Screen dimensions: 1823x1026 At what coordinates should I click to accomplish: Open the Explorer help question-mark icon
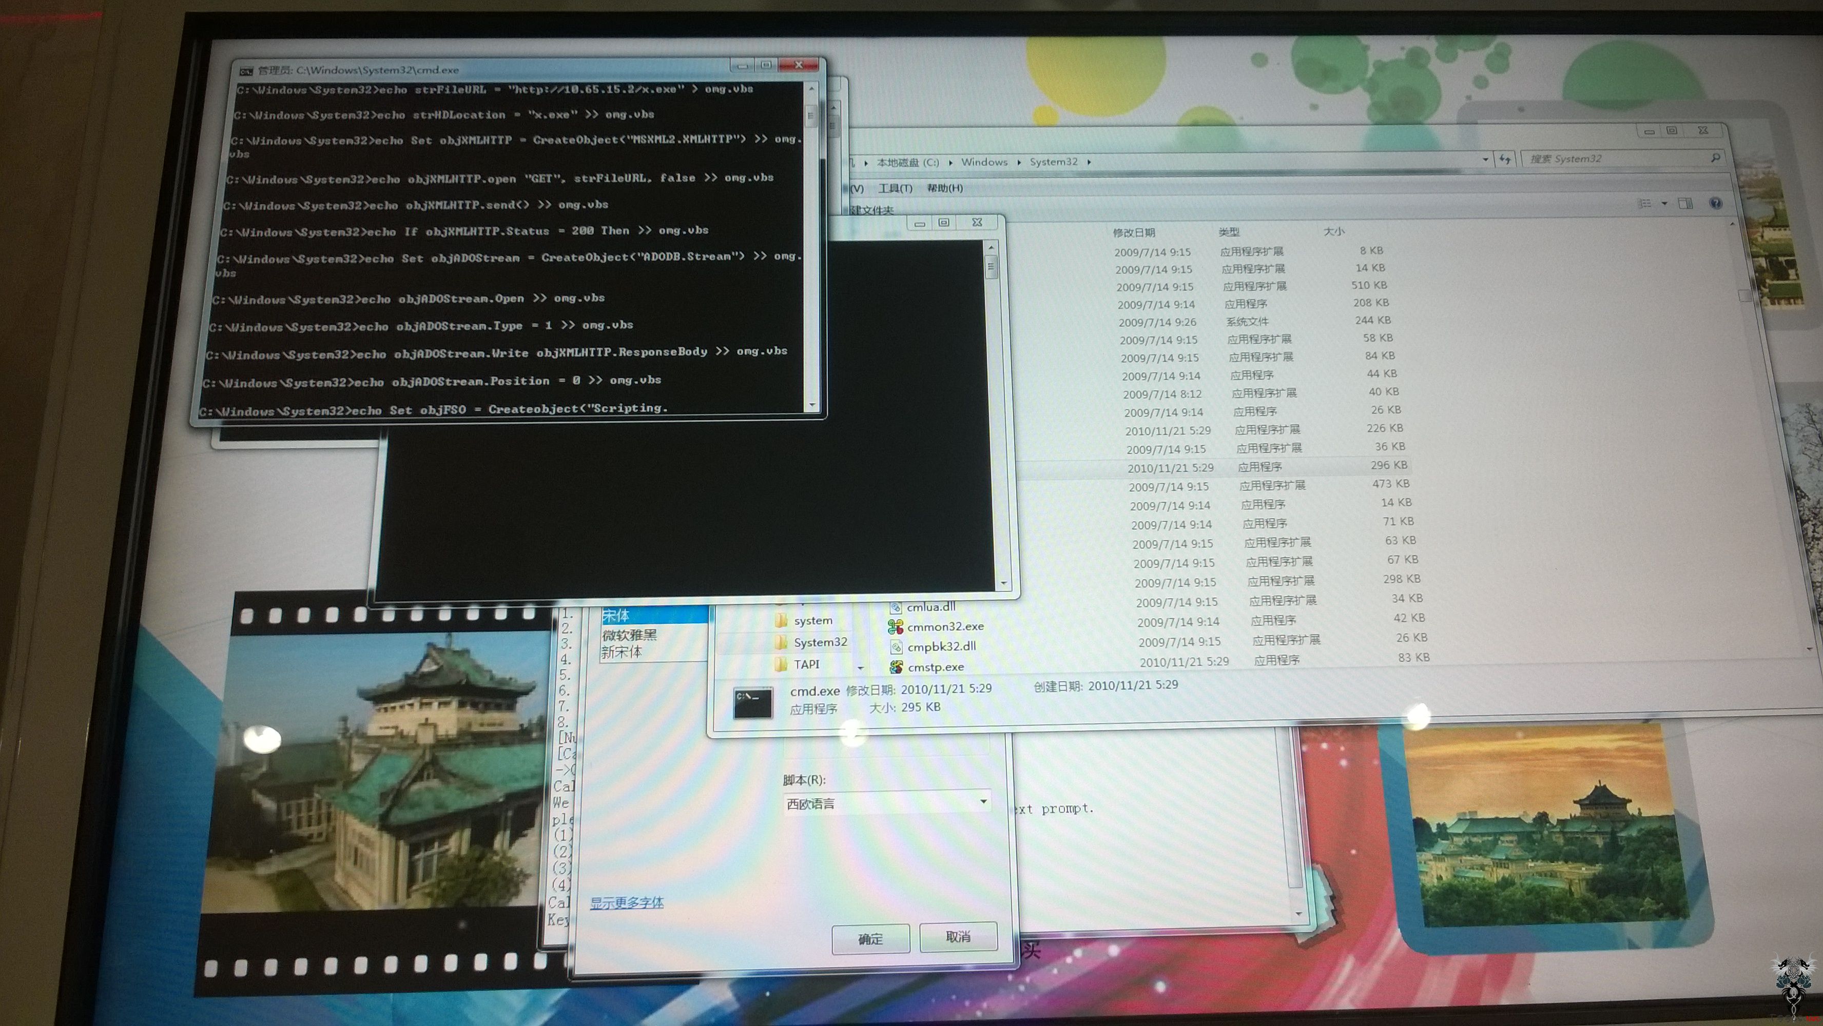(x=1715, y=203)
